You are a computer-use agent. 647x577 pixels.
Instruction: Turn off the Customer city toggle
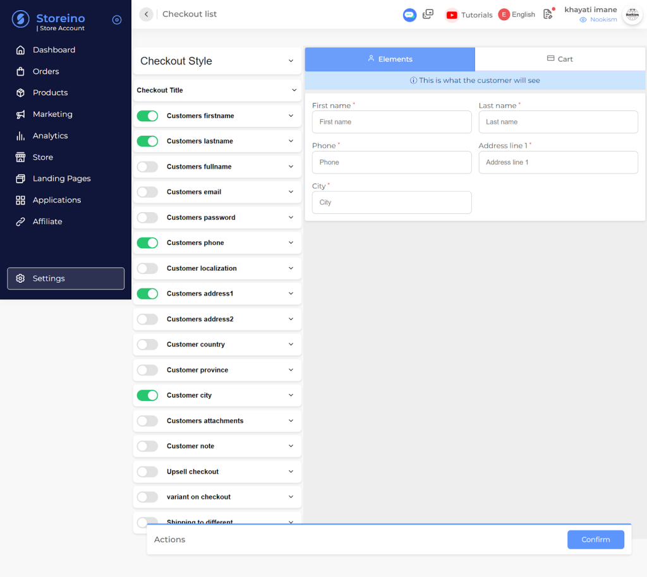(147, 395)
